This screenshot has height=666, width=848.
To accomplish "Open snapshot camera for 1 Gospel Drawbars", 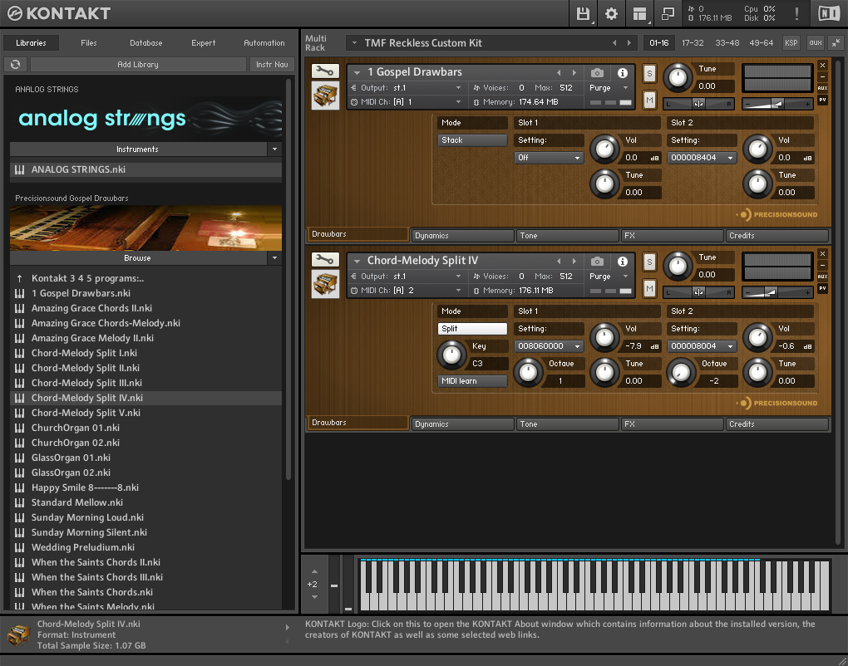I will 597,72.
